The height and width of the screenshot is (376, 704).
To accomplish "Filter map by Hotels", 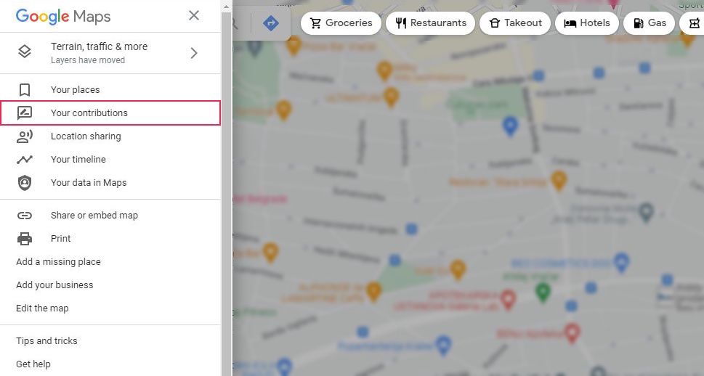I will [x=587, y=23].
